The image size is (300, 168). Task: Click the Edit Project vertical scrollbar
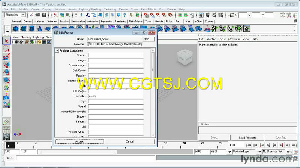click(153, 92)
